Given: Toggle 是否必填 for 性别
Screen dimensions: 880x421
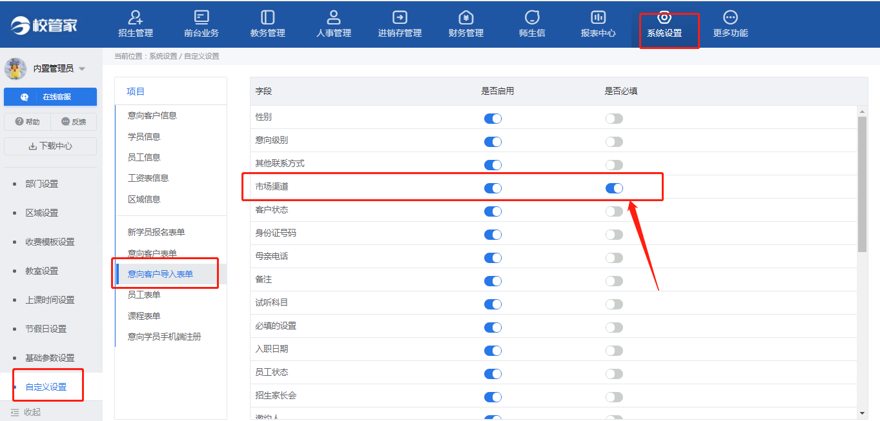Looking at the screenshot, I should (x=614, y=119).
